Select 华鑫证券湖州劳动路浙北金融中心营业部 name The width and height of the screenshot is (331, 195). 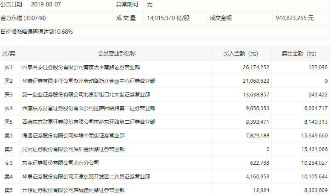(89, 81)
